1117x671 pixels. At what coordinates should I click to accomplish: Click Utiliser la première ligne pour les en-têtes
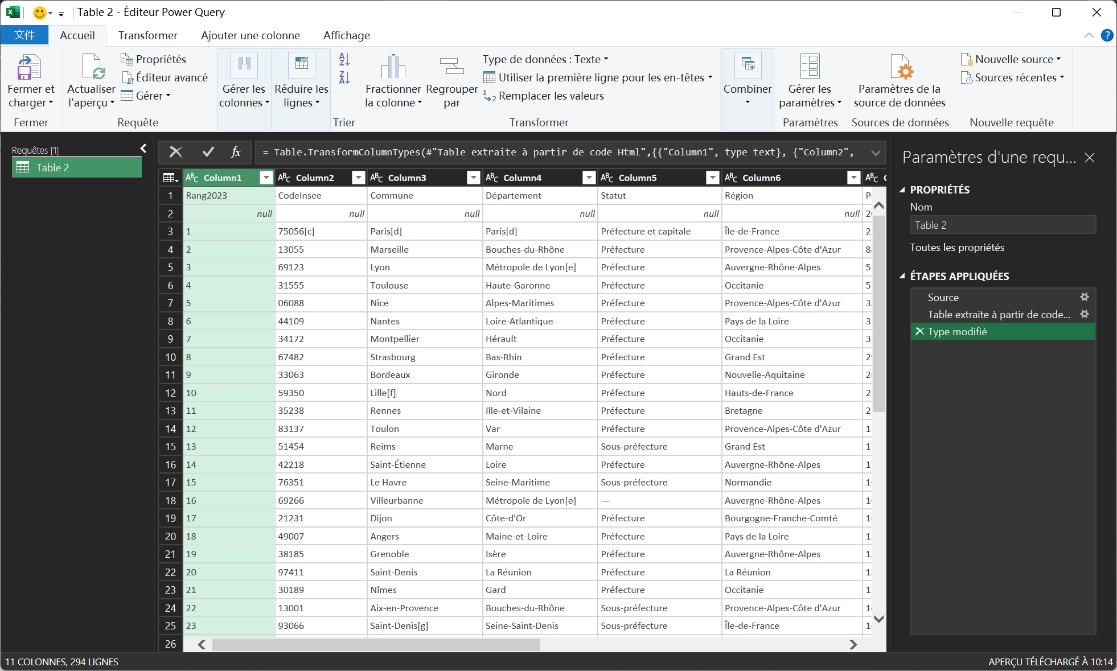[597, 77]
